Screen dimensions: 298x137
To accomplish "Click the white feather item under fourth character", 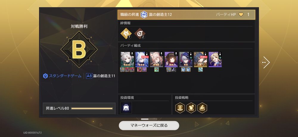I will [174, 70].
